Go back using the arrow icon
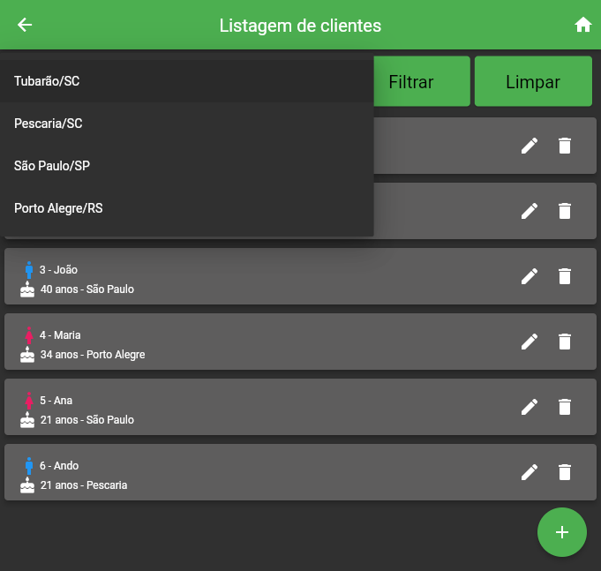The height and width of the screenshot is (571, 601). coord(25,25)
